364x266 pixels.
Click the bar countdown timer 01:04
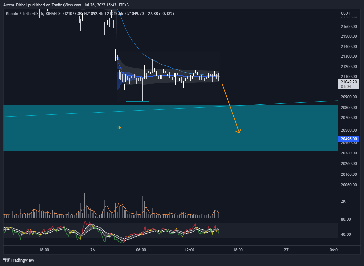346,87
